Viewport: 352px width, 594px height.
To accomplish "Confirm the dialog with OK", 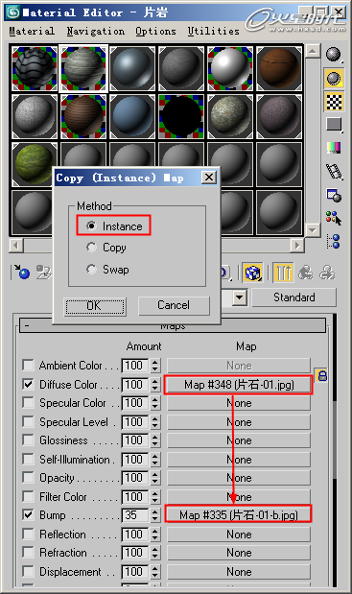I will [94, 306].
